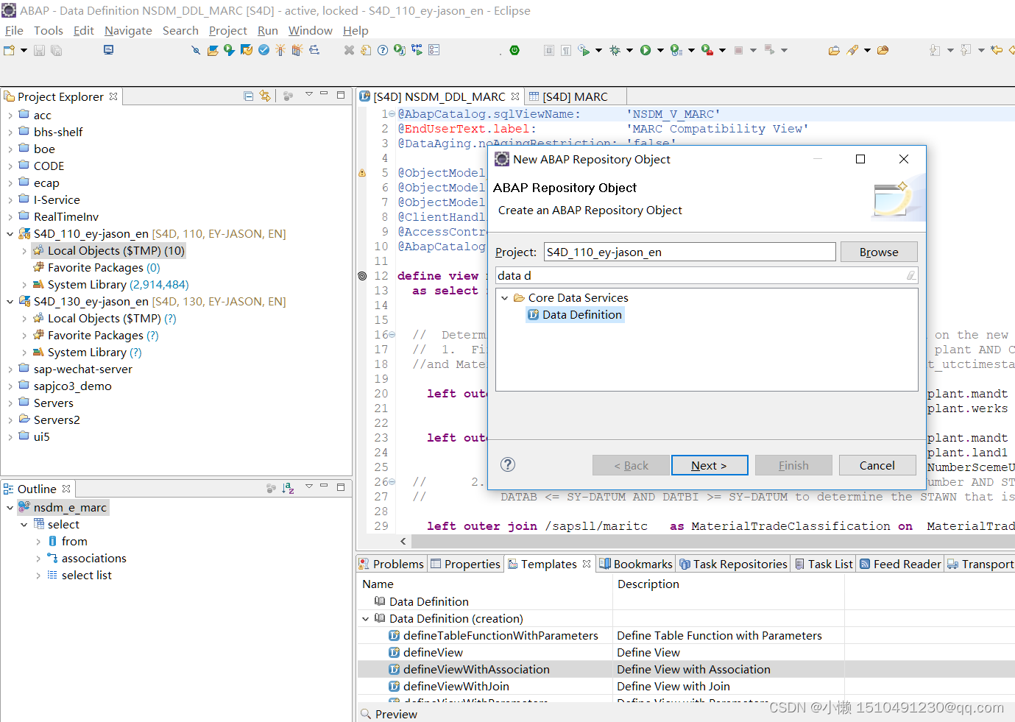Open the File menu
This screenshot has width=1015, height=722.
(14, 30)
